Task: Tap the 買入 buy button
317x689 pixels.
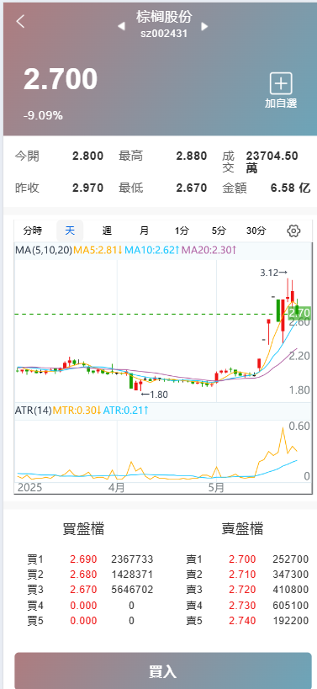Action: click(163, 670)
